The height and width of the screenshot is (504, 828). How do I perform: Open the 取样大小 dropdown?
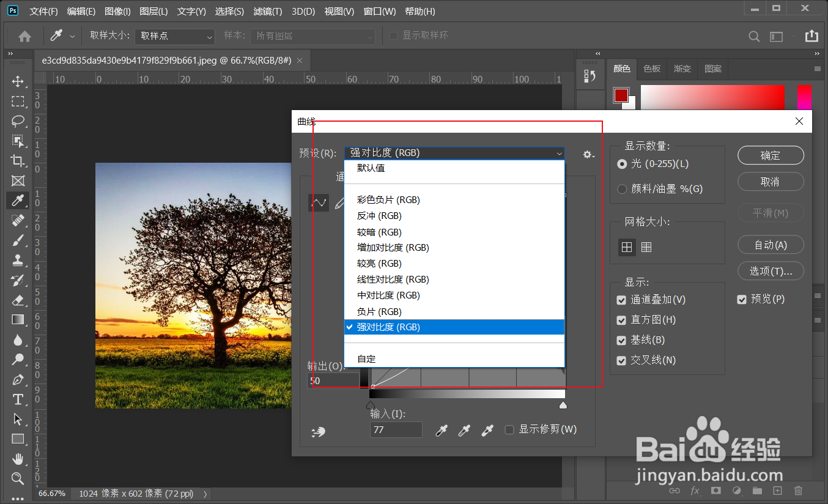pyautogui.click(x=175, y=36)
